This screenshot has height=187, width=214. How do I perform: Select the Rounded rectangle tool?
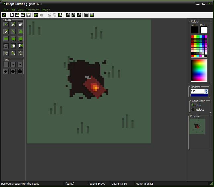(20, 39)
